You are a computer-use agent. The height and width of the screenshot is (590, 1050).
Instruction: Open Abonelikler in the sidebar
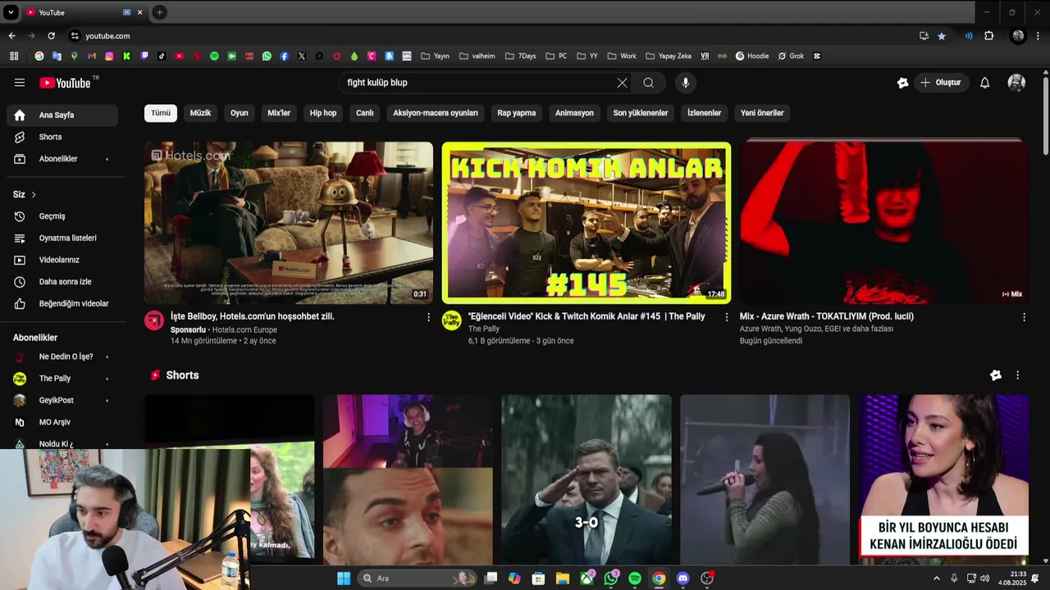(x=62, y=159)
